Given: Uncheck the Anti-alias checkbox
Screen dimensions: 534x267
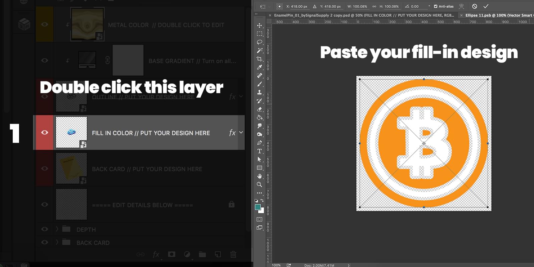Looking at the screenshot, I should click(436, 6).
